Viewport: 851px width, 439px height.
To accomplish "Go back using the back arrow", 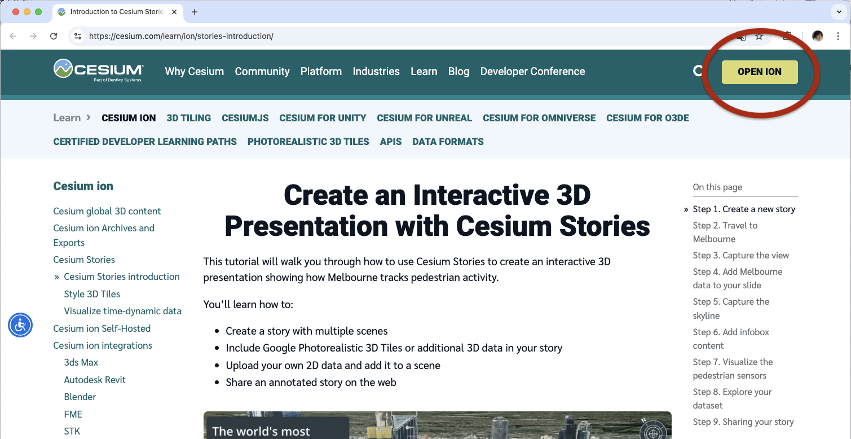I will (x=13, y=36).
